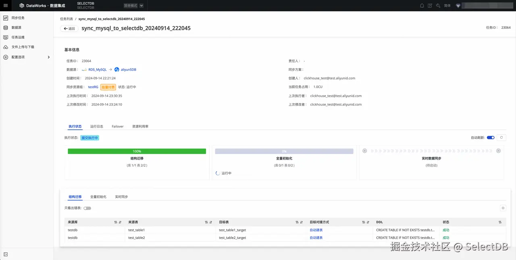The width and height of the screenshot is (516, 260).
Task: Click the DDL text for test_table1 row
Action: tap(406, 230)
